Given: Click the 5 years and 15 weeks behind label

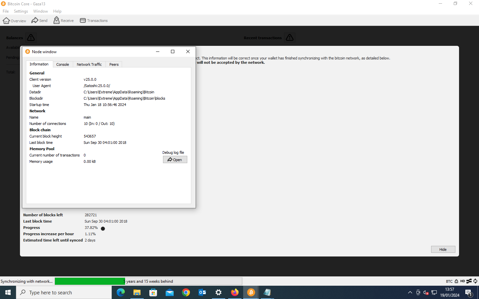Looking at the screenshot, I should click(148, 281).
